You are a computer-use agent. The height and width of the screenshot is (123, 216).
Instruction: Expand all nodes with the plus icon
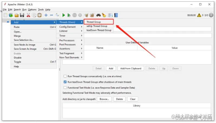pyautogui.click(x=46, y=15)
